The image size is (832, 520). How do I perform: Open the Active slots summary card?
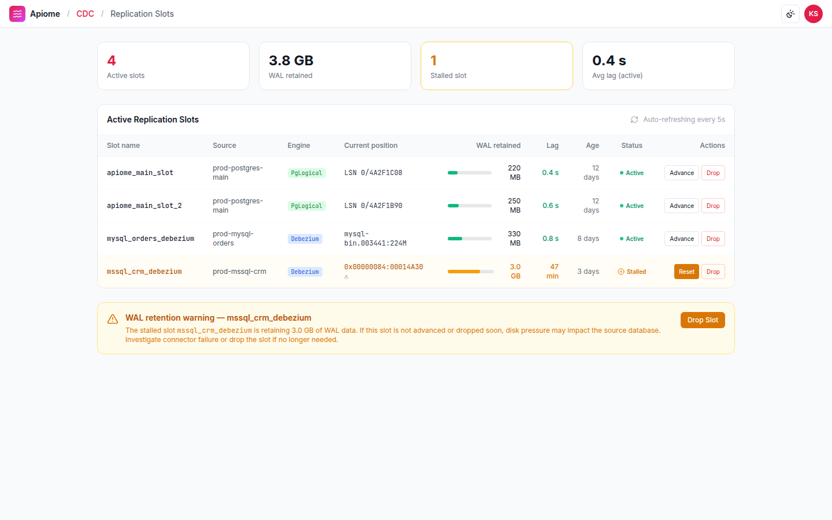173,66
